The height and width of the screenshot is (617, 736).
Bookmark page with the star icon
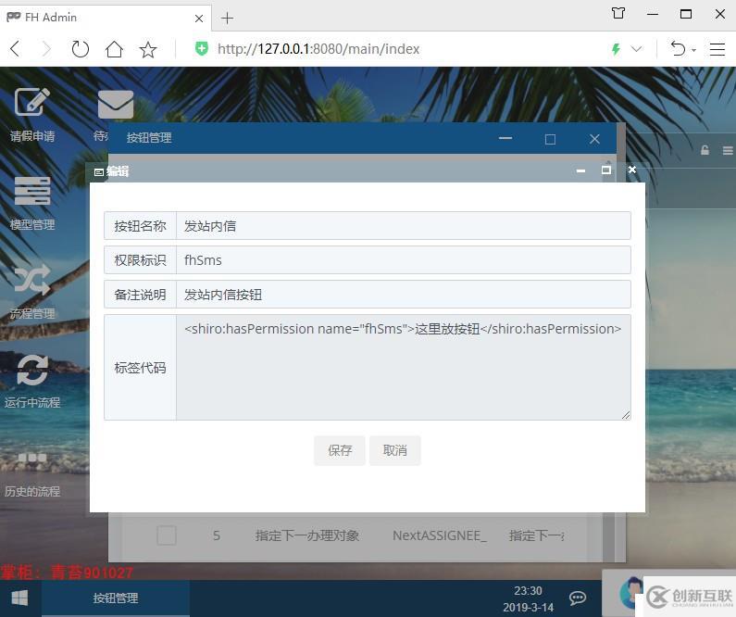(148, 49)
